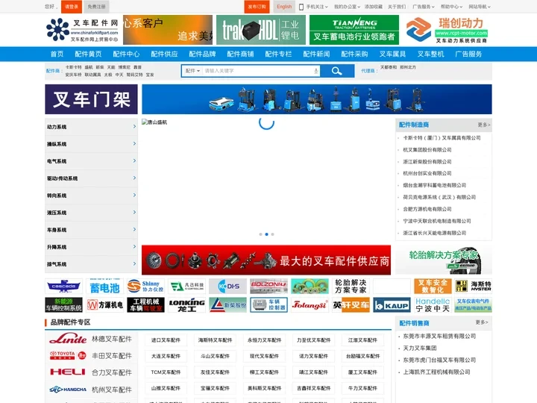Expand the 网站导航 dropdown
The image size is (537, 403).
tap(480, 7)
